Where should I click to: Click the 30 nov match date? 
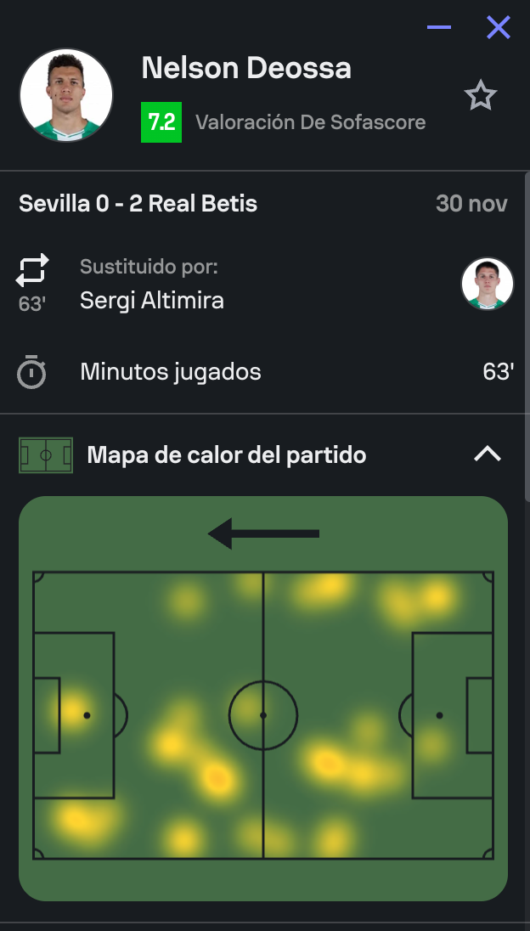point(471,204)
